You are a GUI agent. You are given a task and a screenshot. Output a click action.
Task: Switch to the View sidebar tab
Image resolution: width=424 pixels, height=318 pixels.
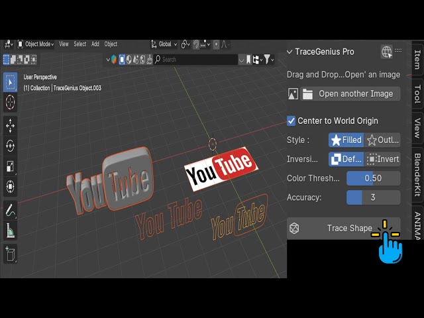417,128
